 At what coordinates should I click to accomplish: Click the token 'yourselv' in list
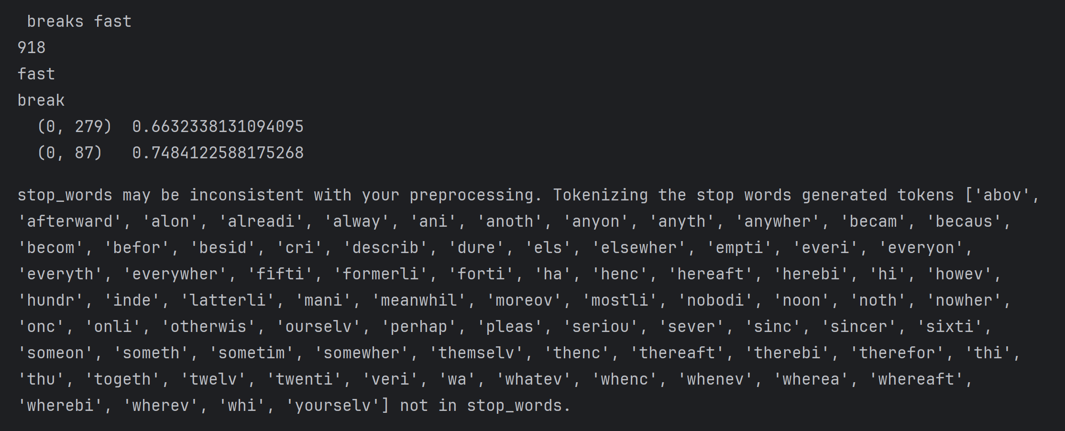[333, 406]
